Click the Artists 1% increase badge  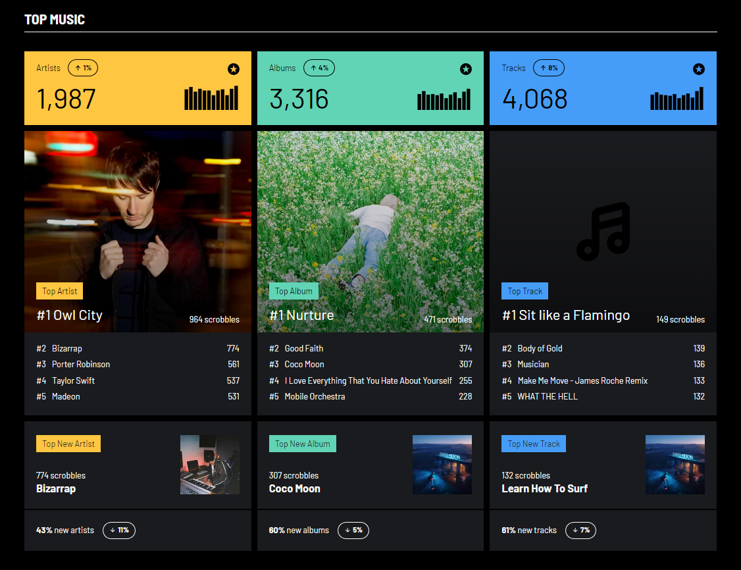(x=83, y=68)
